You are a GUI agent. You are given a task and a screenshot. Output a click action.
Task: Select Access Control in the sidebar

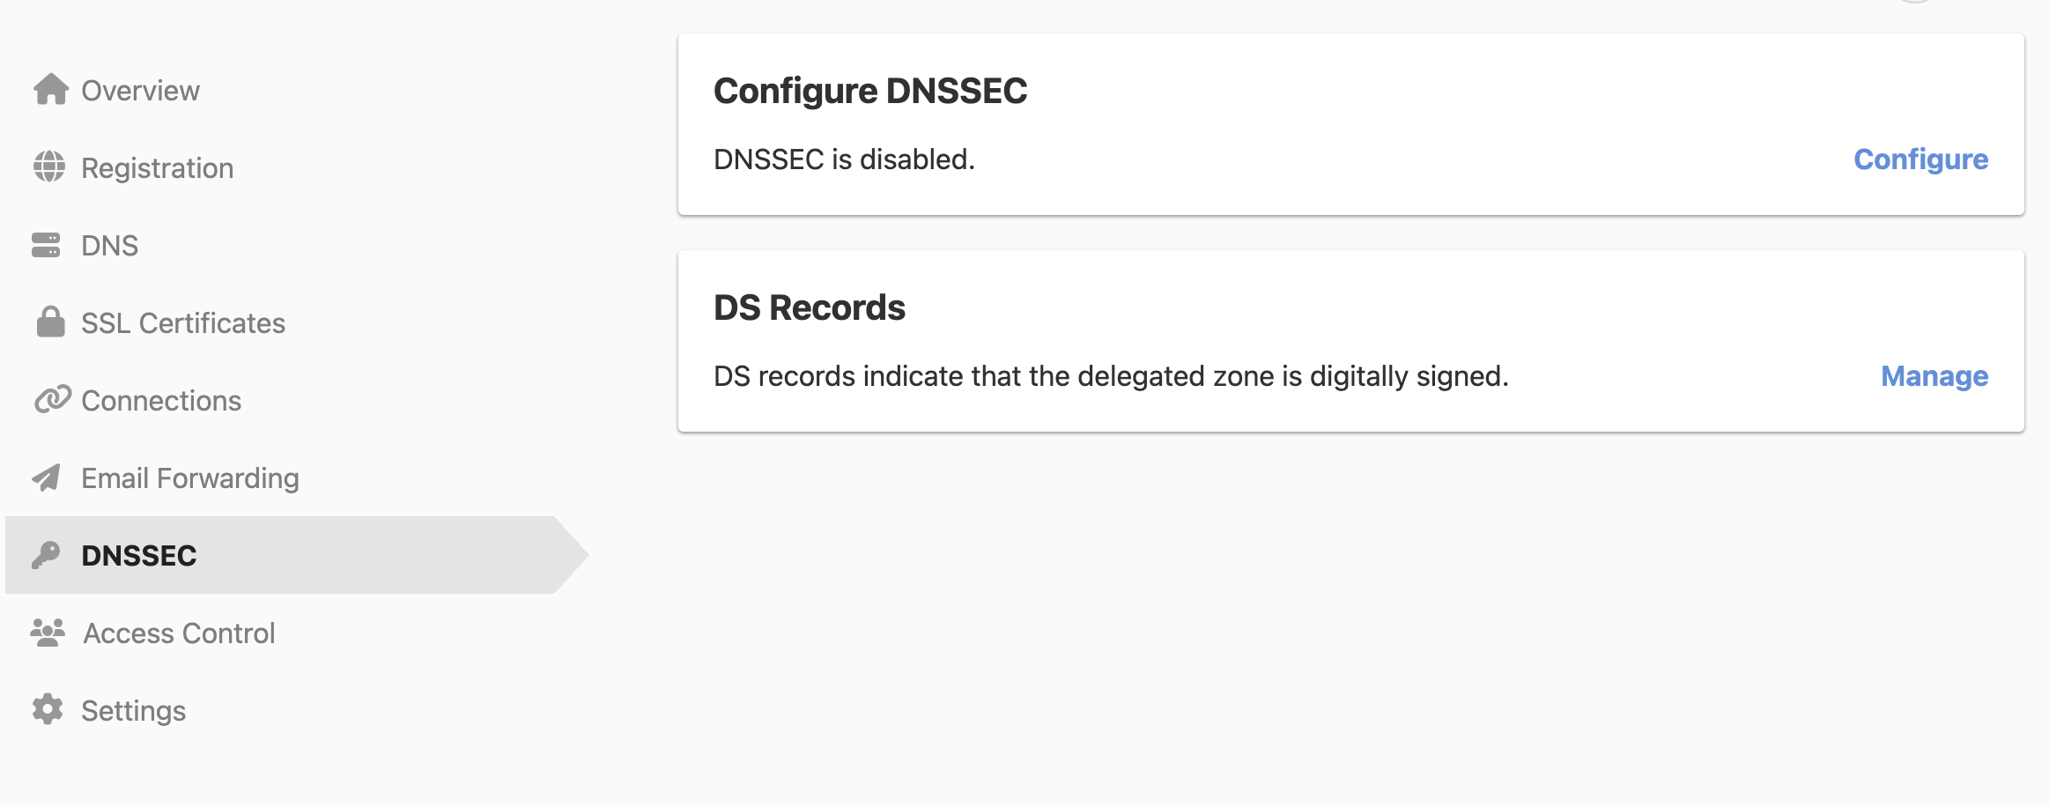[178, 632]
